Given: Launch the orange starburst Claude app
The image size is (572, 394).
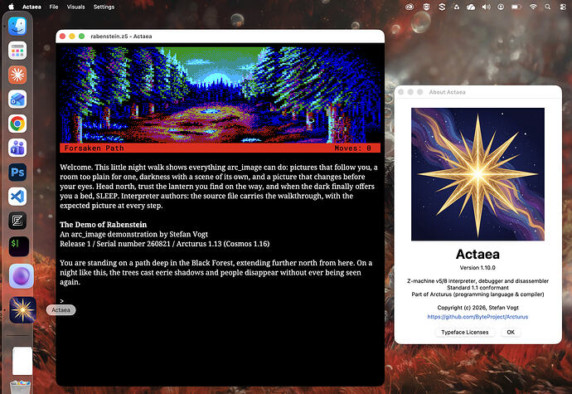Looking at the screenshot, I should click(x=17, y=75).
